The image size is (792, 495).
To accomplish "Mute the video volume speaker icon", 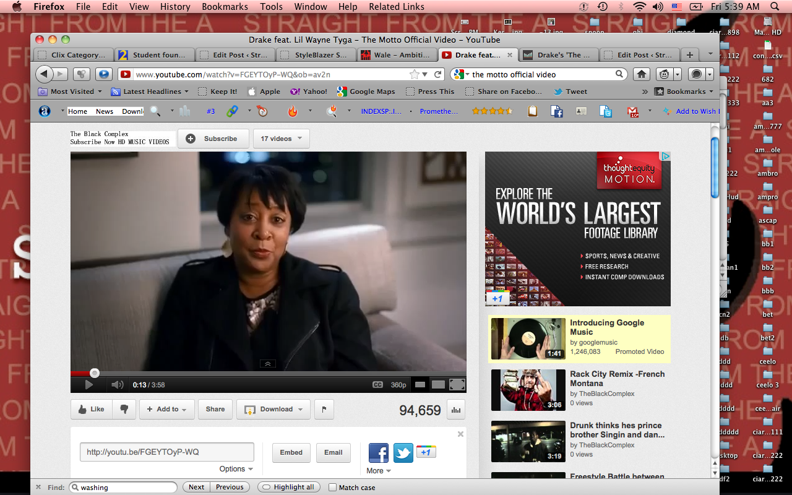I will [117, 385].
